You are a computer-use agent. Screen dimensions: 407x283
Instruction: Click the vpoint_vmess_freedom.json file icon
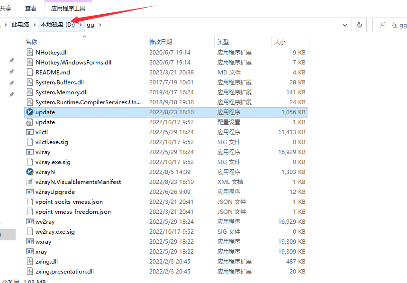pos(30,211)
